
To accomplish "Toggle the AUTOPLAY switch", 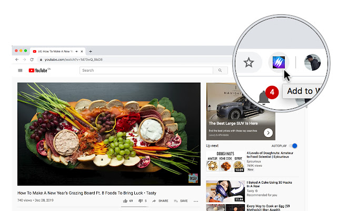I will pyautogui.click(x=293, y=146).
